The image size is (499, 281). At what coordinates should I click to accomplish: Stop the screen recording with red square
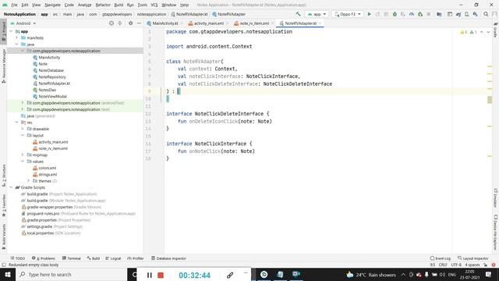click(x=161, y=275)
